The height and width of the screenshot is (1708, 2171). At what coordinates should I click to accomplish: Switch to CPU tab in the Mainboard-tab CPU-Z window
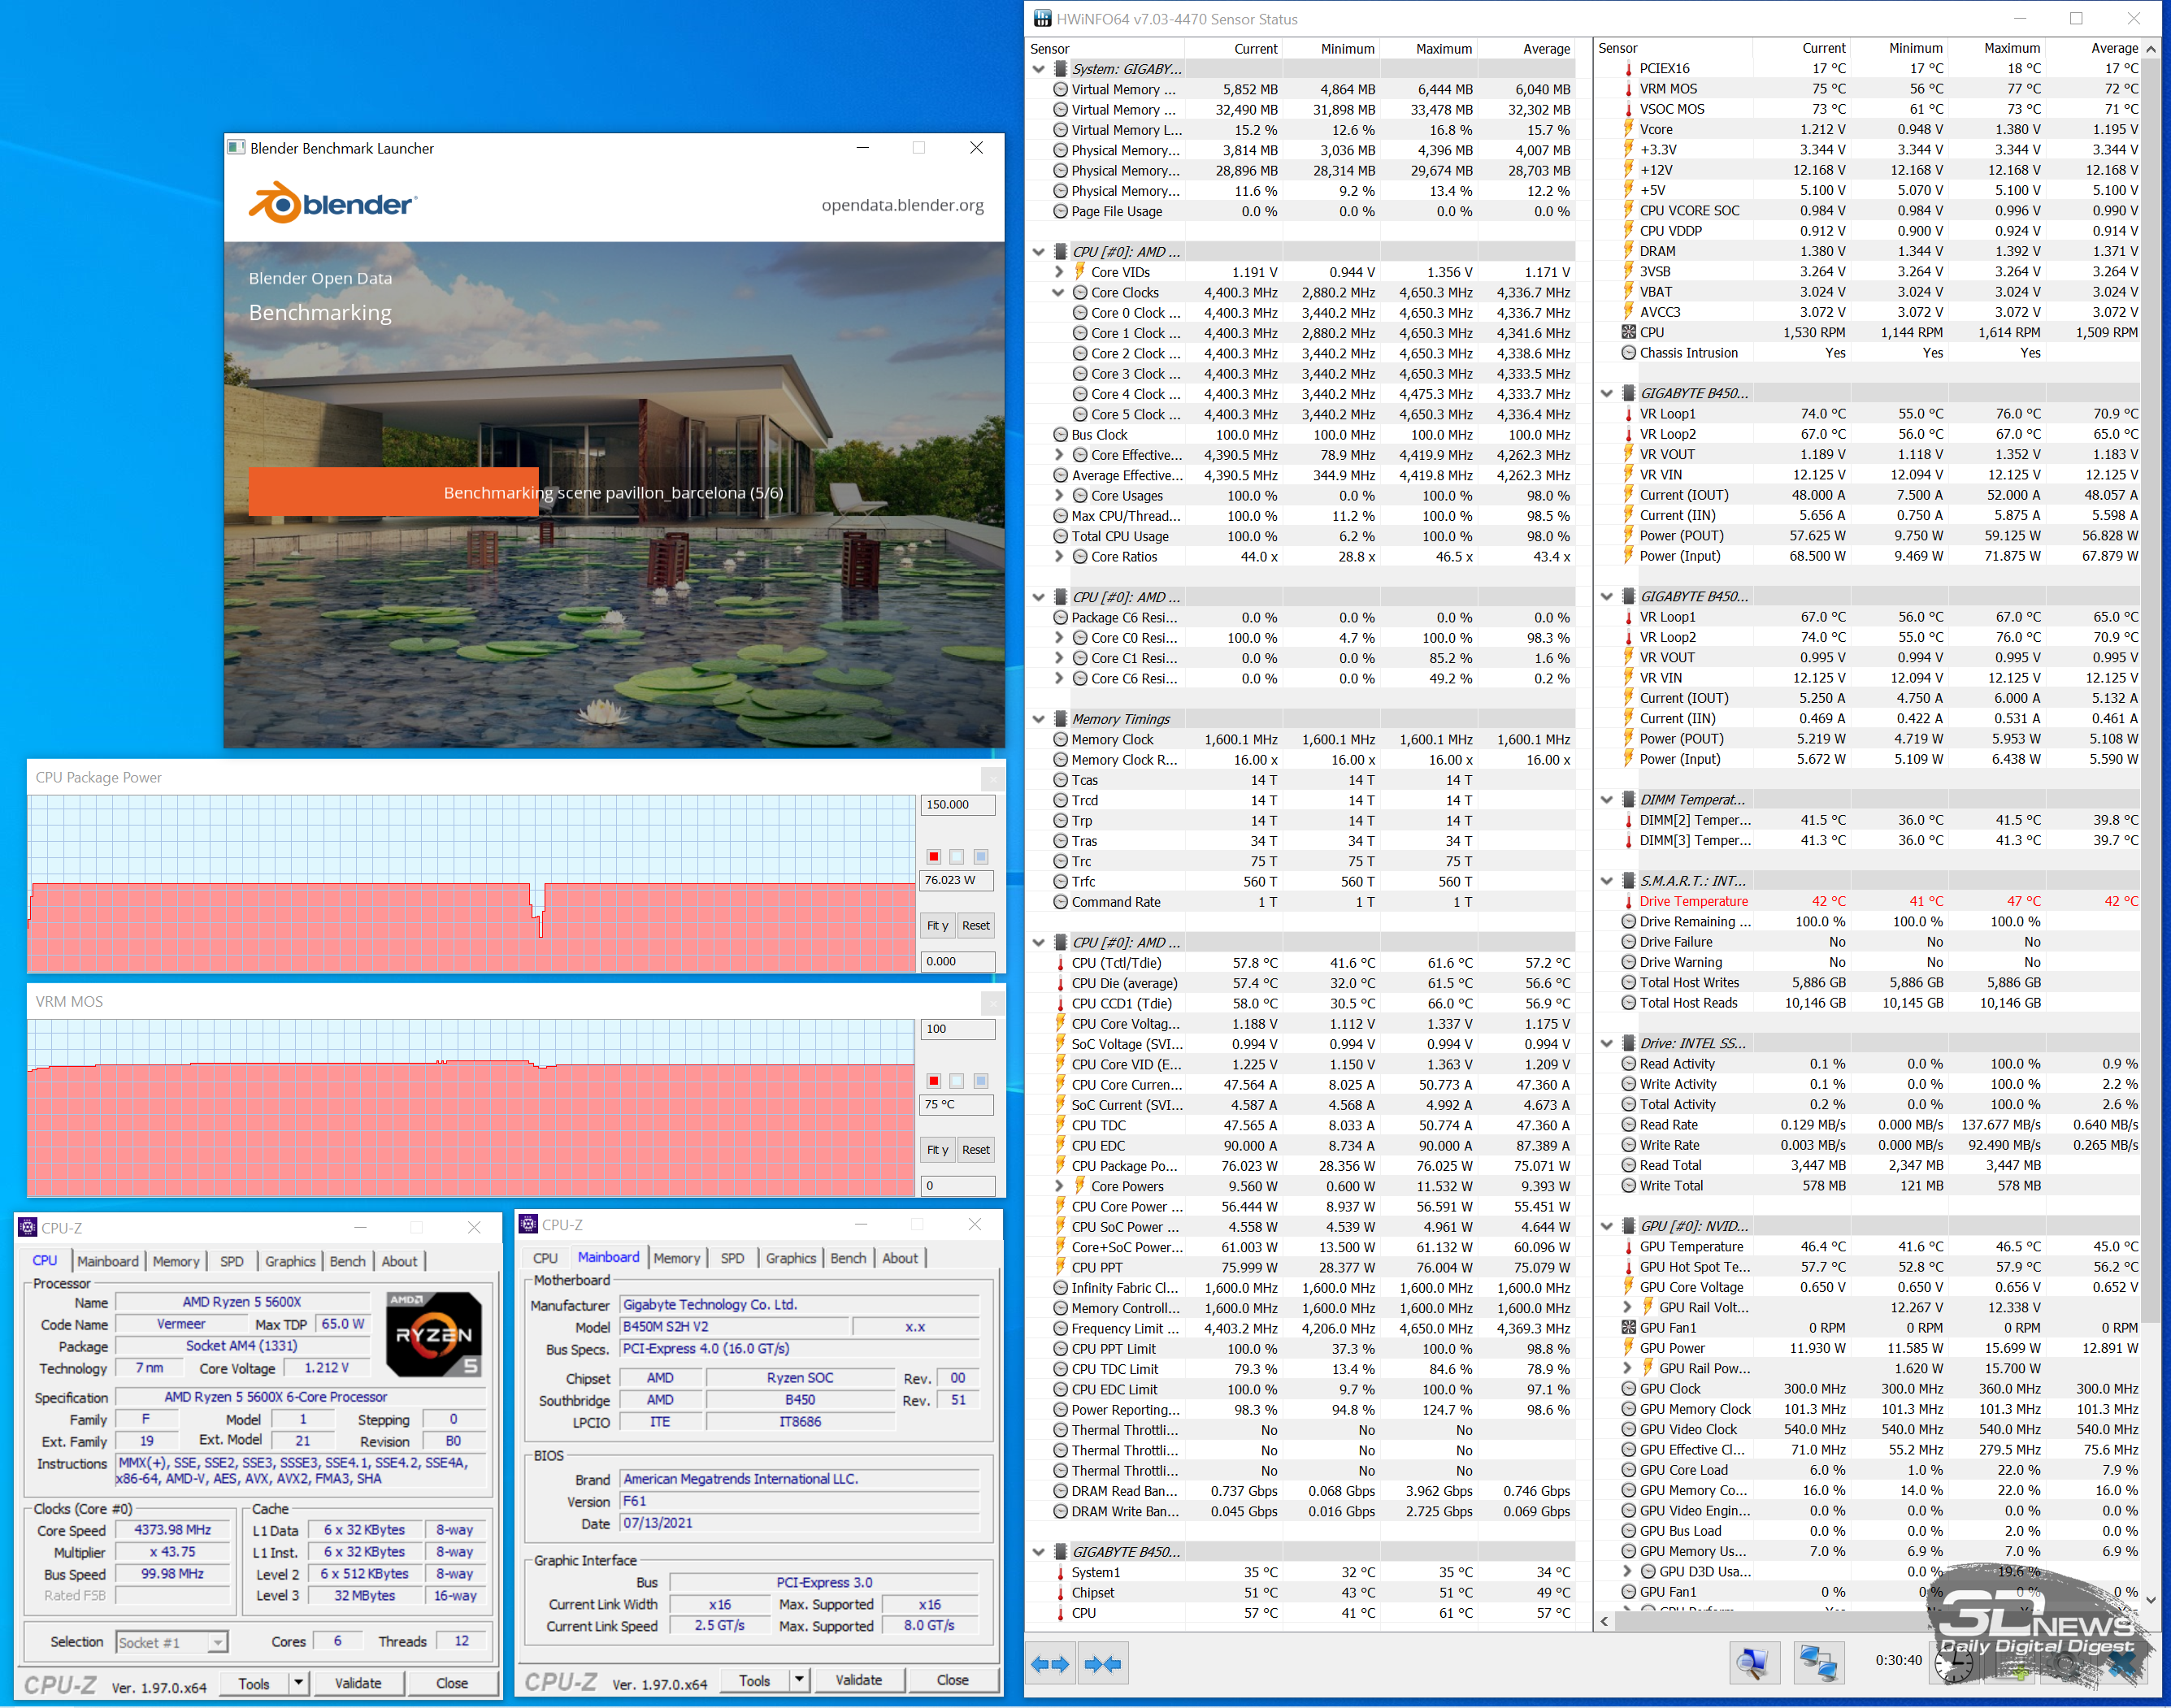point(545,1258)
